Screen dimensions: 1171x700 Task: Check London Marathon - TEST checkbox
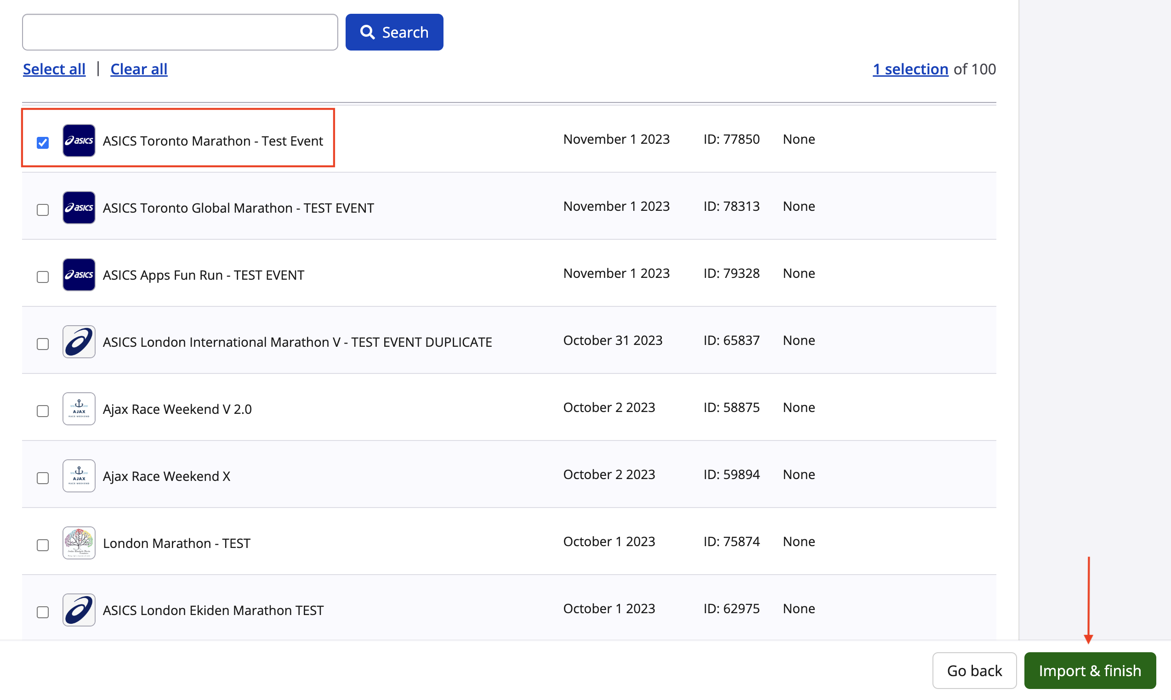43,544
